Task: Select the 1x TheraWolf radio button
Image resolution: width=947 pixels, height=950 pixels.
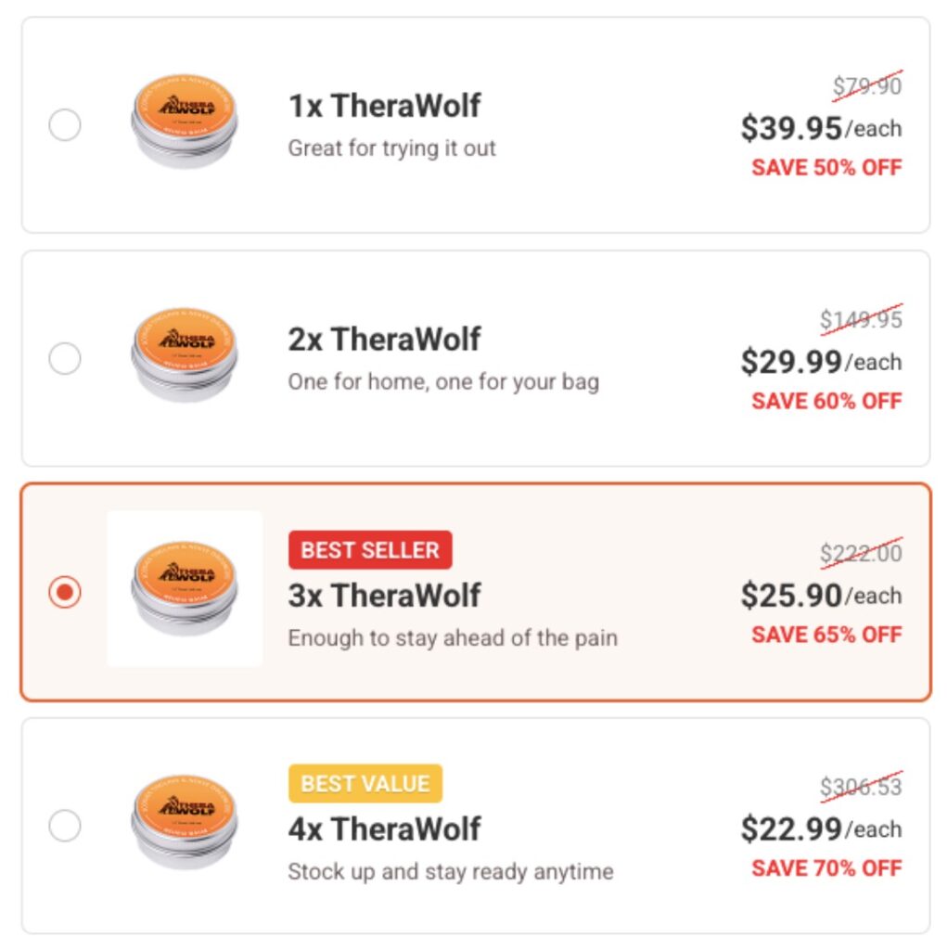Action: [64, 127]
